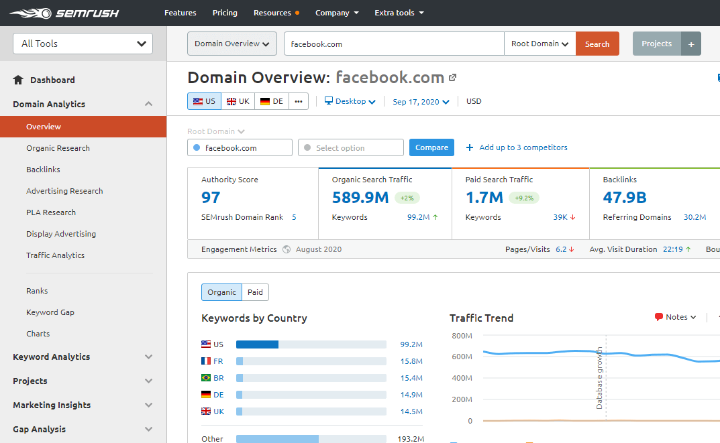Viewport: 720px width, 443px height.
Task: Click the plus icon next to Projects
Action: pyautogui.click(x=691, y=44)
